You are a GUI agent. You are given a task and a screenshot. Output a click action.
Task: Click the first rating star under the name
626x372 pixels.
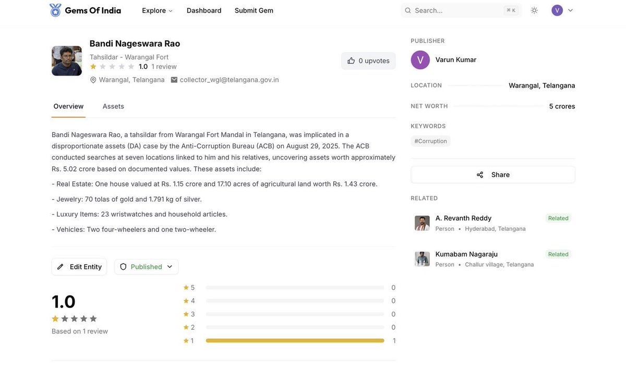point(93,67)
